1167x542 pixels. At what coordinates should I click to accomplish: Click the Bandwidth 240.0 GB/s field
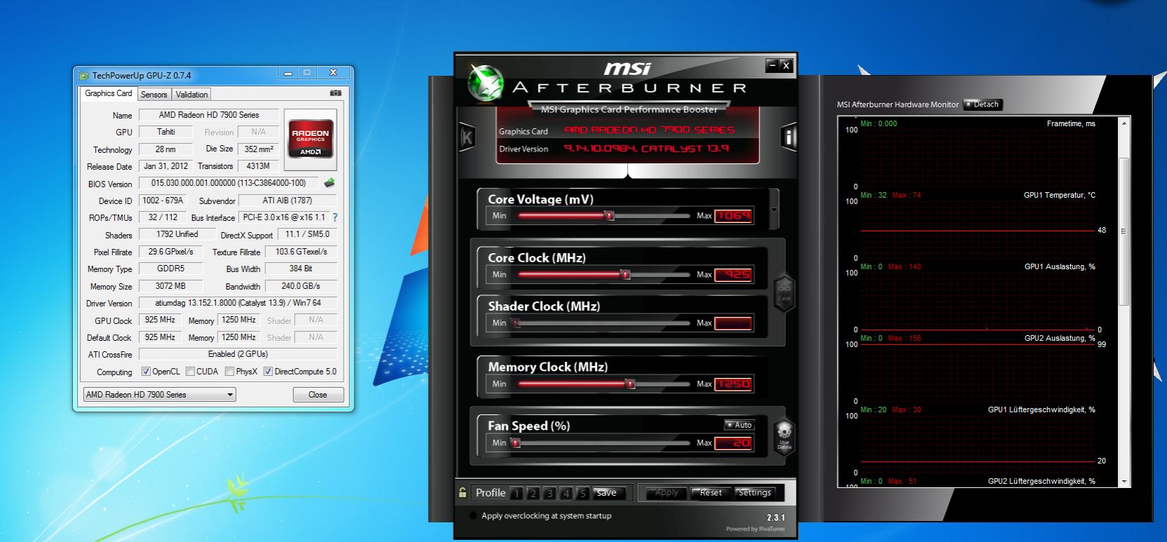pos(301,286)
